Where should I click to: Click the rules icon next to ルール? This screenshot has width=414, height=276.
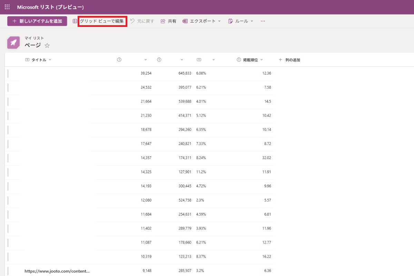tap(230, 21)
